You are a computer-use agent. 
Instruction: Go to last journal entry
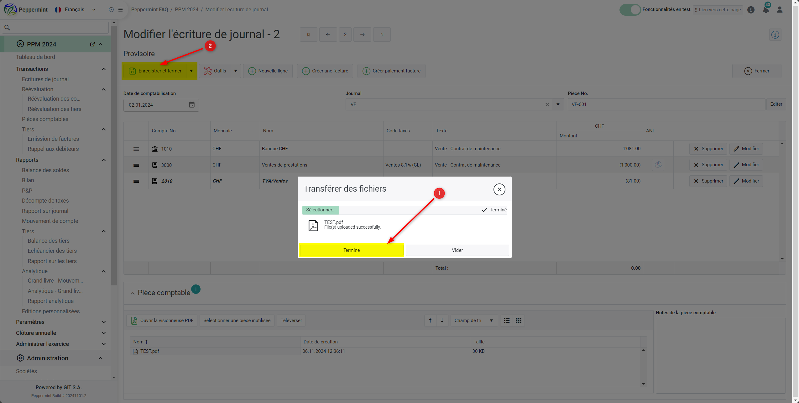[382, 34]
